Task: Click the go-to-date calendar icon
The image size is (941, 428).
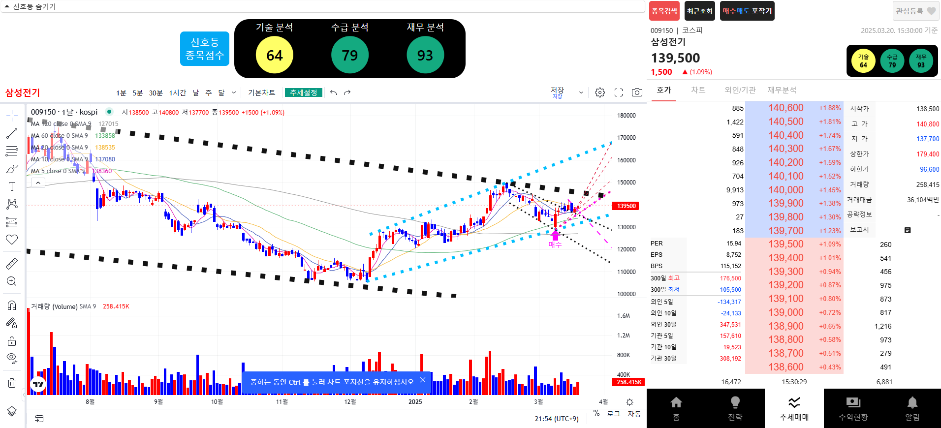Action: (39, 418)
